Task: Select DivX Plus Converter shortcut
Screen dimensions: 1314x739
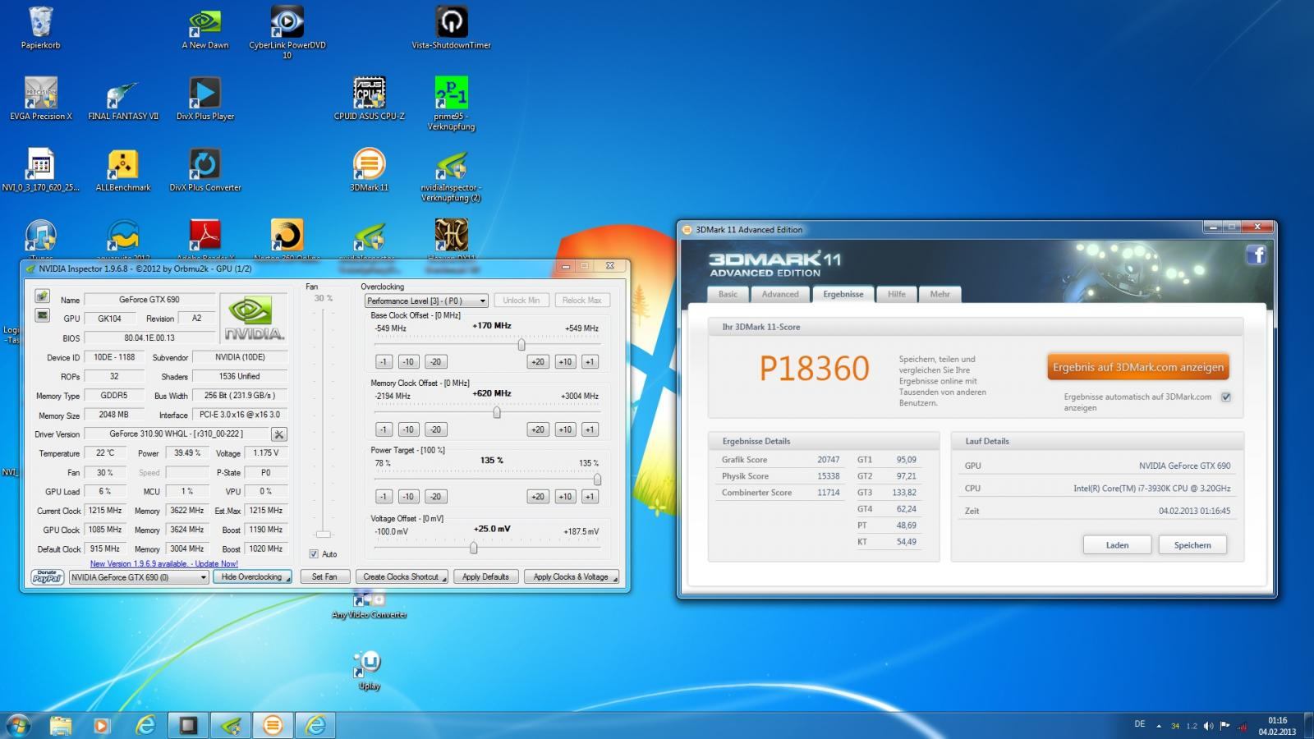Action: coord(205,170)
